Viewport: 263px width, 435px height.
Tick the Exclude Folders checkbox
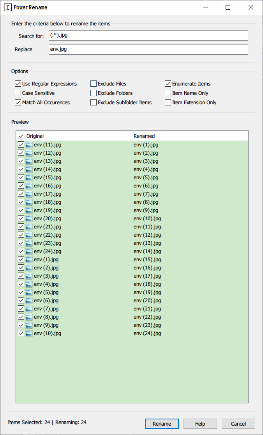point(94,93)
